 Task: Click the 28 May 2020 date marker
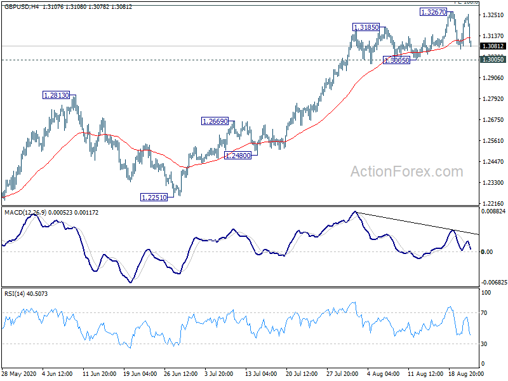coord(19,374)
